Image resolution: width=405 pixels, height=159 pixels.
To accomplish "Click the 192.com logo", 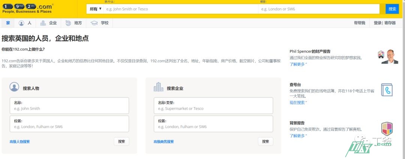I will [28, 8].
